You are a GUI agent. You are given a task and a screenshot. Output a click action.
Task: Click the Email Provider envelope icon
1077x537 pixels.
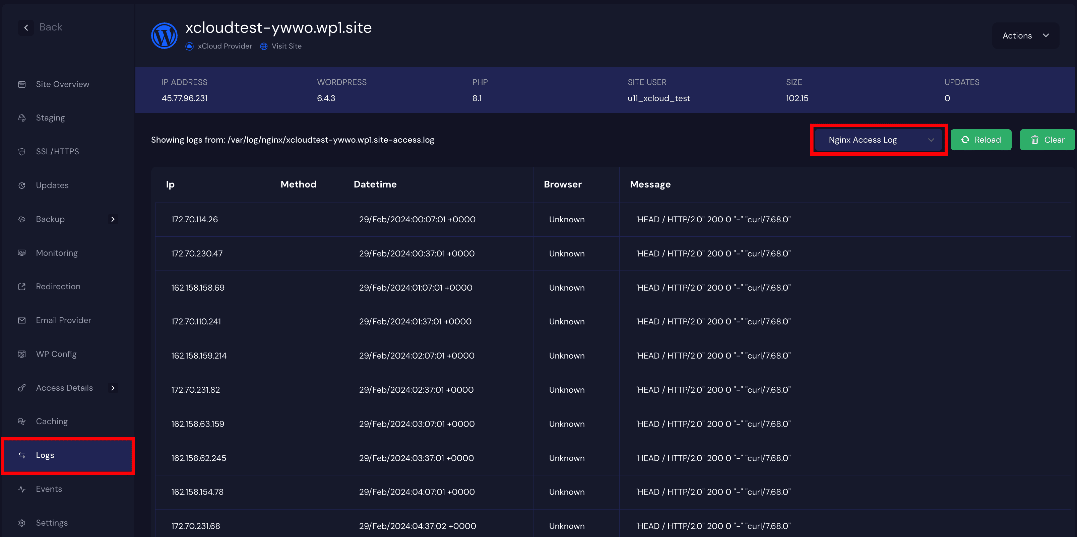[x=22, y=320]
